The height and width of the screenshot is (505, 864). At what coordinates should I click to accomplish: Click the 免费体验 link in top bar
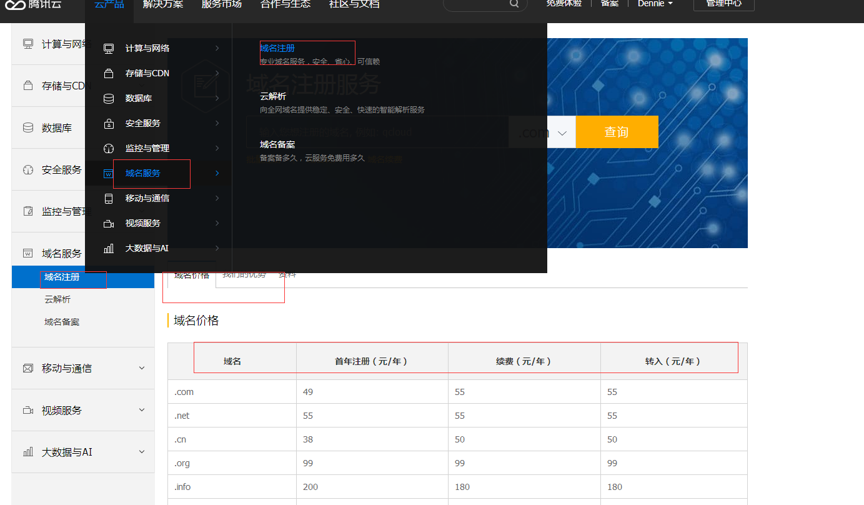tap(564, 4)
